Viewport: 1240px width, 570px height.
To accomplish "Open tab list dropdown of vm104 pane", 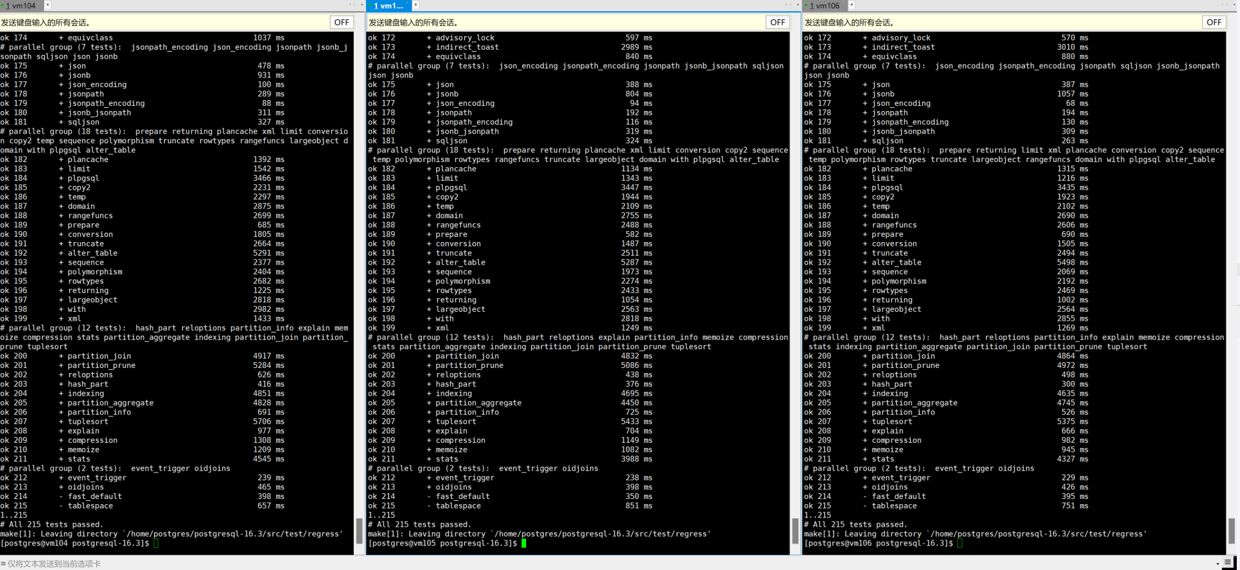I will [361, 5].
